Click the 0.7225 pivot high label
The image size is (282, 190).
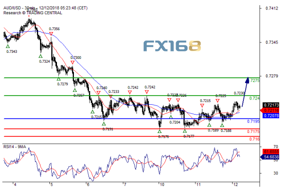[x=221, y=96]
